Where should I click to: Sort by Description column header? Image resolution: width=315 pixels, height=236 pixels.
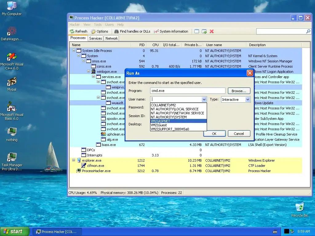(x=274, y=45)
